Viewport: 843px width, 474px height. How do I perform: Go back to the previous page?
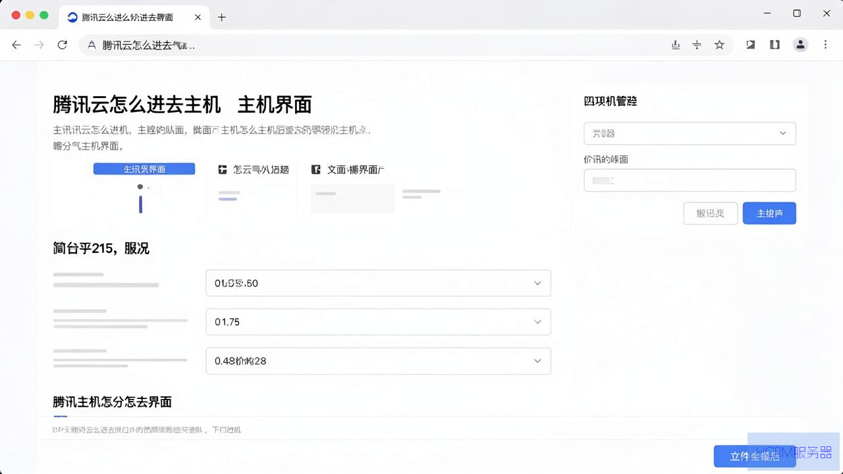click(x=16, y=45)
